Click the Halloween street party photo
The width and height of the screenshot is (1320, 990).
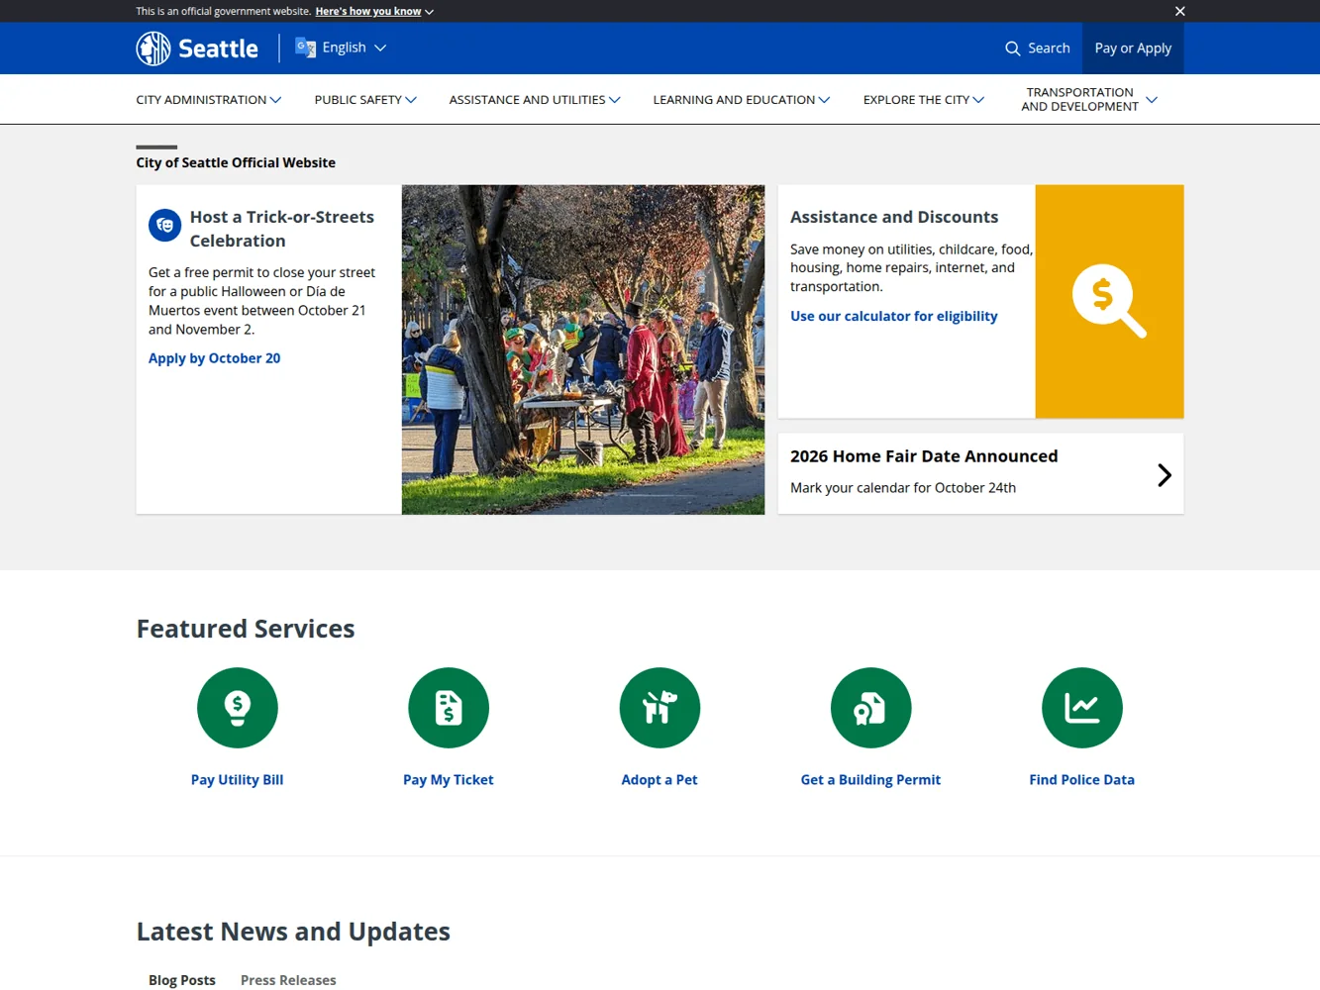tap(583, 349)
